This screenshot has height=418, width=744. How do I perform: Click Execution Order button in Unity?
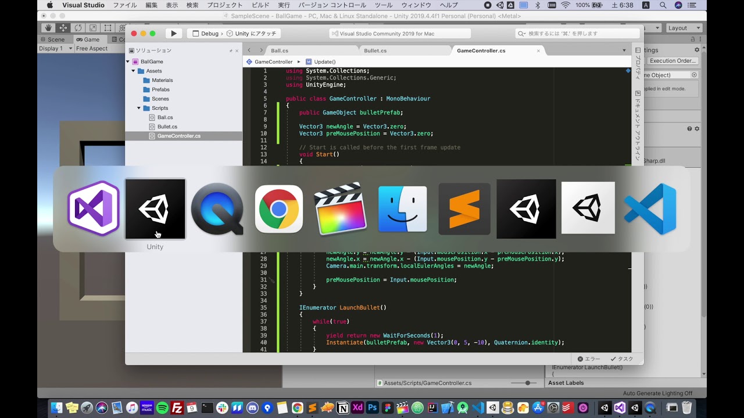point(673,61)
